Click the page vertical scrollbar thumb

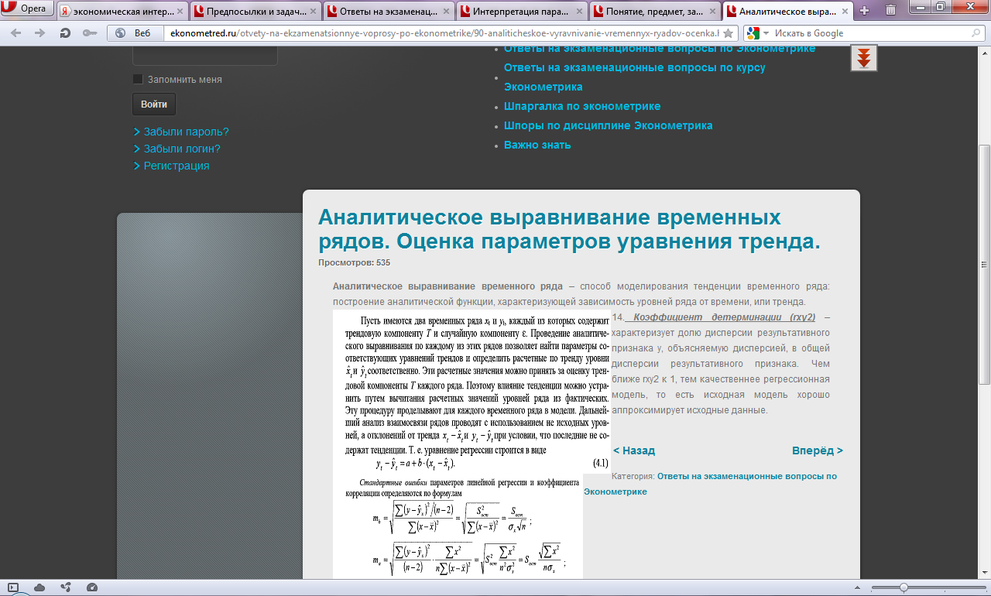click(x=985, y=263)
